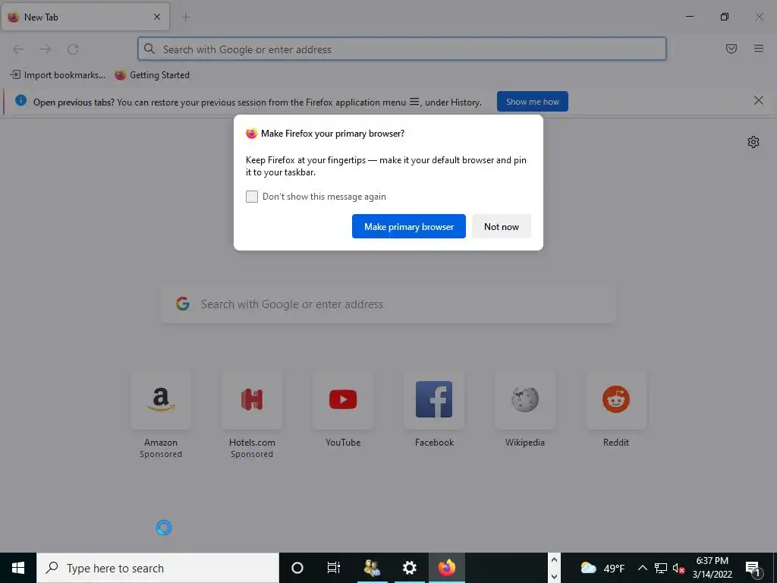Click the forward arrow button
Screen dimensions: 777x583
point(46,49)
